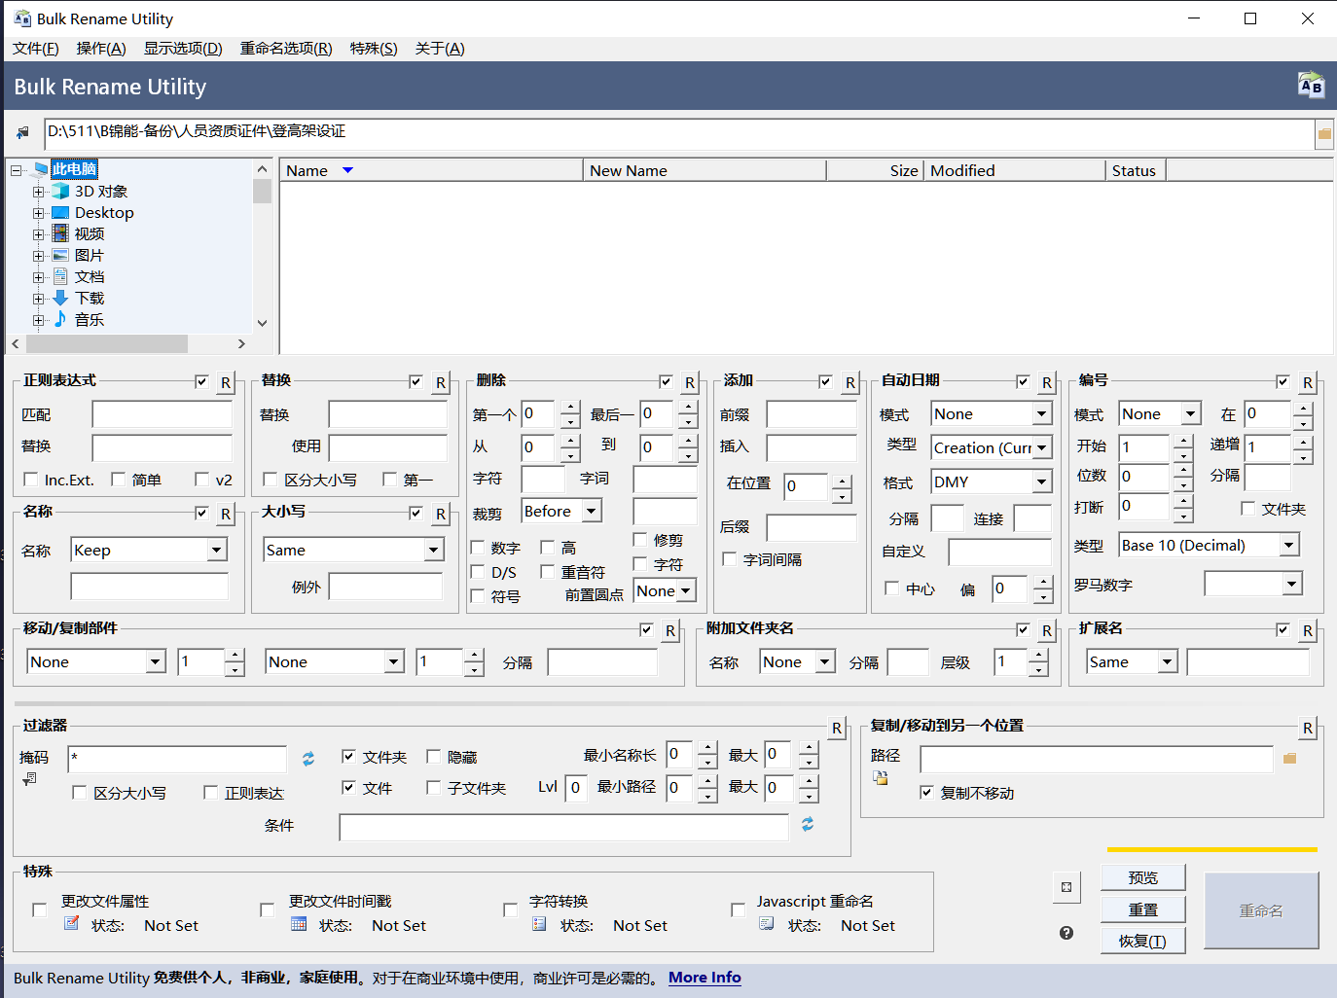
Task: Open the Before 裁剪 dropdown
Action: pos(591,511)
